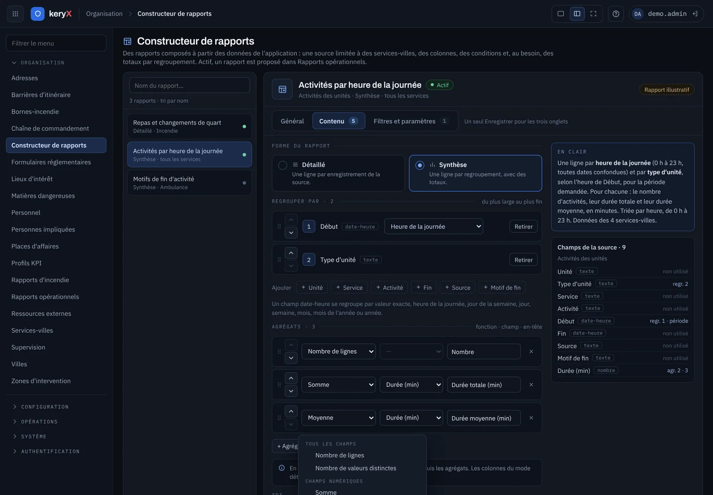Image resolution: width=713 pixels, height=495 pixels.
Task: Open the Somme function dropdown
Action: 339,385
